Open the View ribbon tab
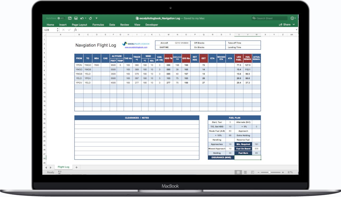Viewport: 341px width, 197px height. tap(137, 25)
